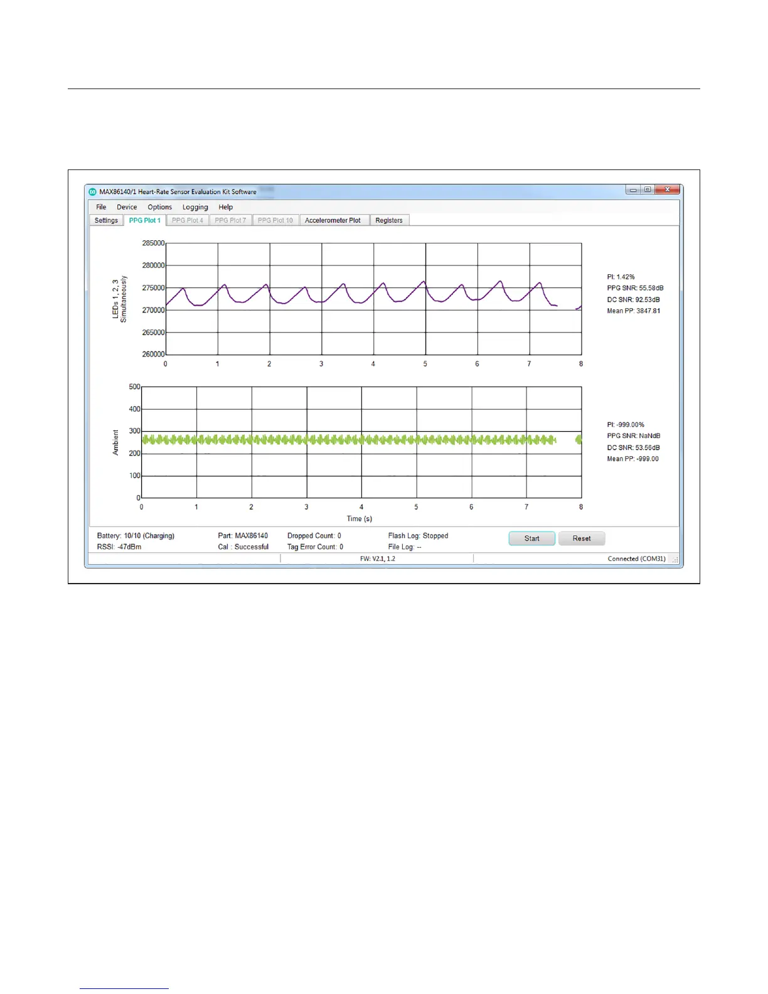Click the DC SNR: 53.56dB value
This screenshot has width=768, height=994.
(x=633, y=447)
